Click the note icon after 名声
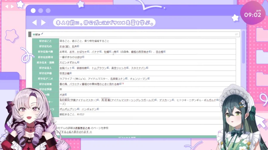Viewport: 268px width, 150px height. click(78, 46)
